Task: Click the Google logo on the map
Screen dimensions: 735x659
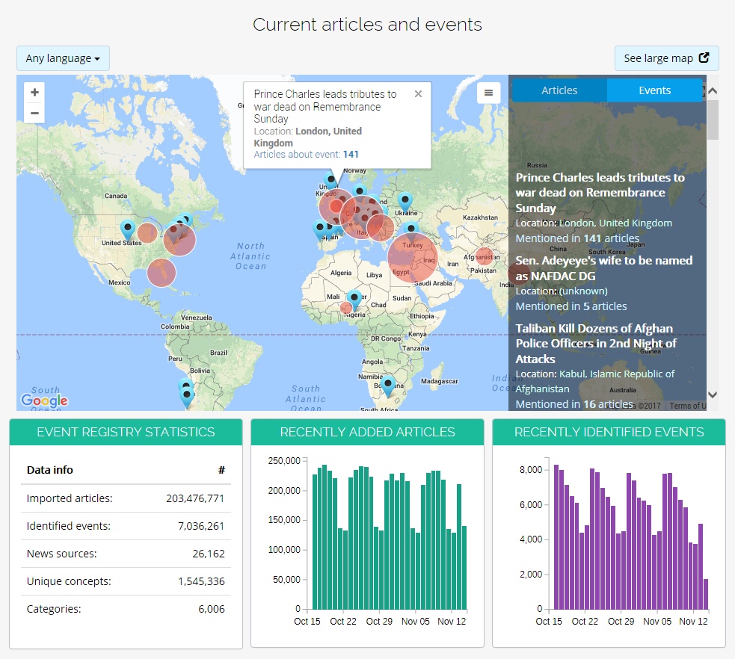Action: [44, 401]
